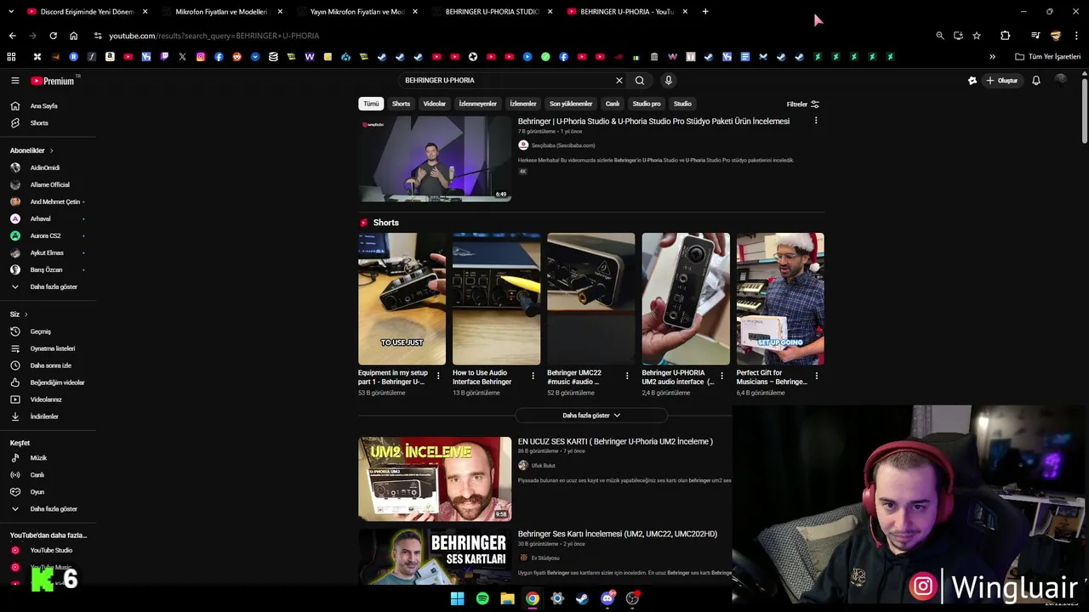The width and height of the screenshot is (1089, 612).
Task: Open Oyun gaming in the Keşfet section
Action: click(x=37, y=492)
